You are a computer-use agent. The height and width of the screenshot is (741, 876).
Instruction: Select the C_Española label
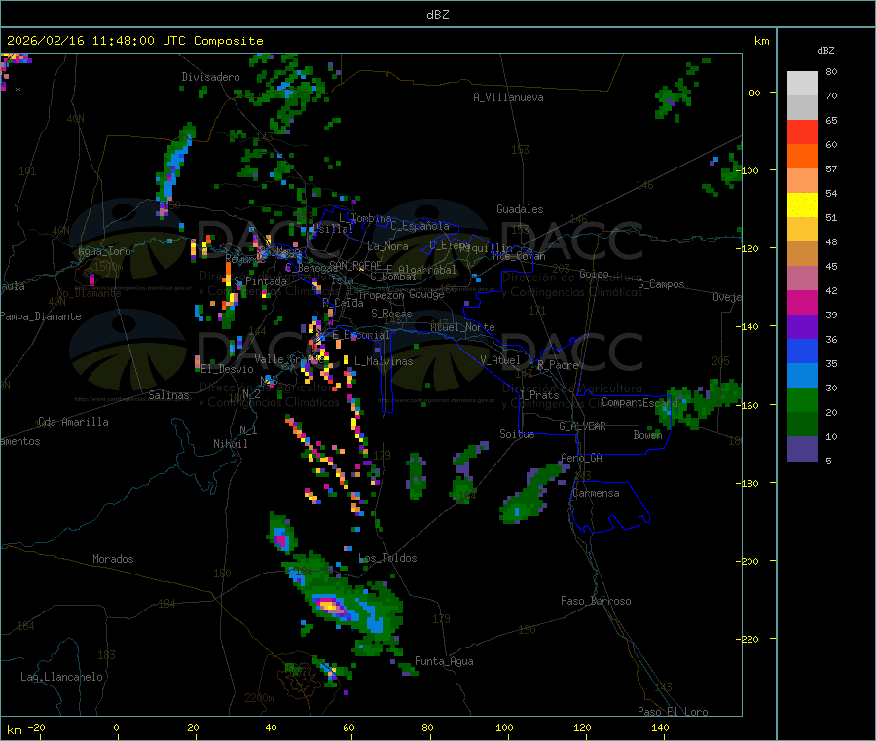(x=420, y=226)
